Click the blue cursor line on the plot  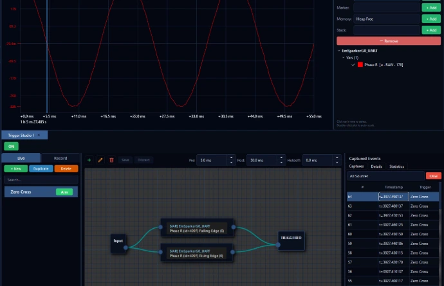47,57
